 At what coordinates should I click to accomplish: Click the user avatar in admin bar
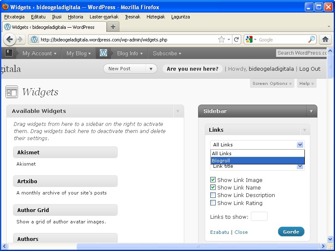(9, 53)
